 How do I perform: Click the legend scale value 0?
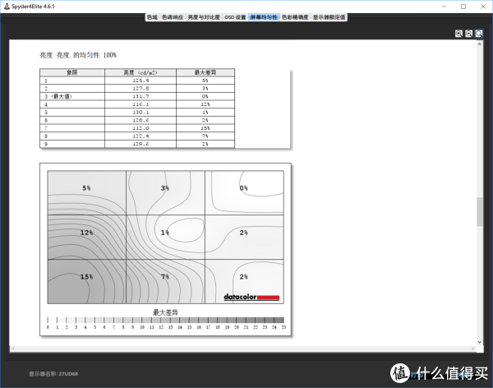click(48, 327)
